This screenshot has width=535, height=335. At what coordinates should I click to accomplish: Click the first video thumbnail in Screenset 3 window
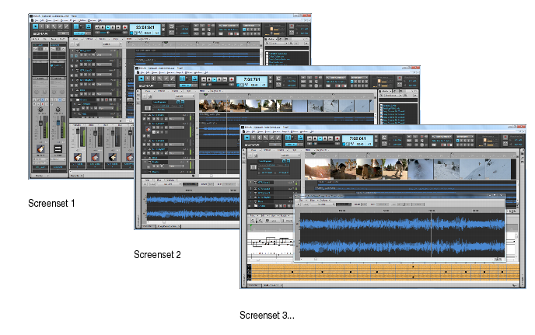tap(317, 169)
